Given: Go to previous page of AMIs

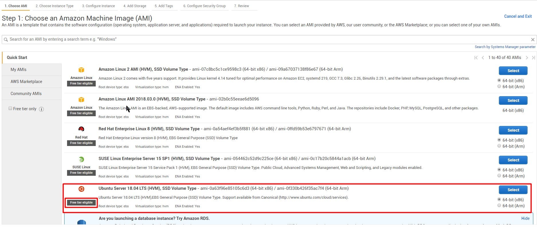Looking at the screenshot, I should click(x=483, y=58).
